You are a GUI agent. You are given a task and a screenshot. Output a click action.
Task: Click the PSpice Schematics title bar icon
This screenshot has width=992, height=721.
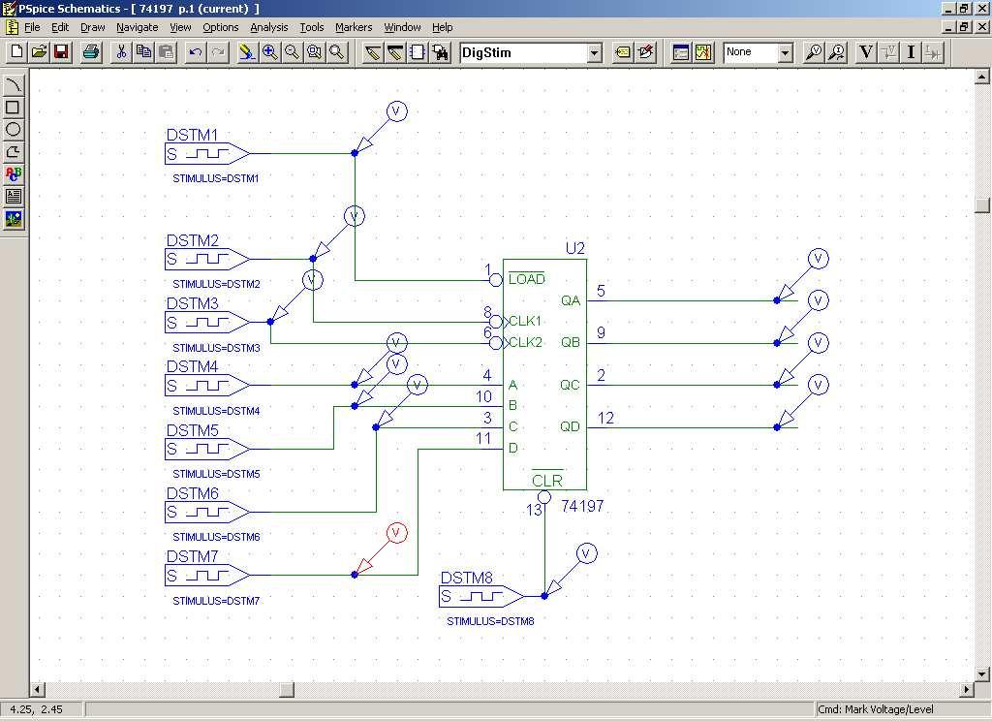(9, 9)
